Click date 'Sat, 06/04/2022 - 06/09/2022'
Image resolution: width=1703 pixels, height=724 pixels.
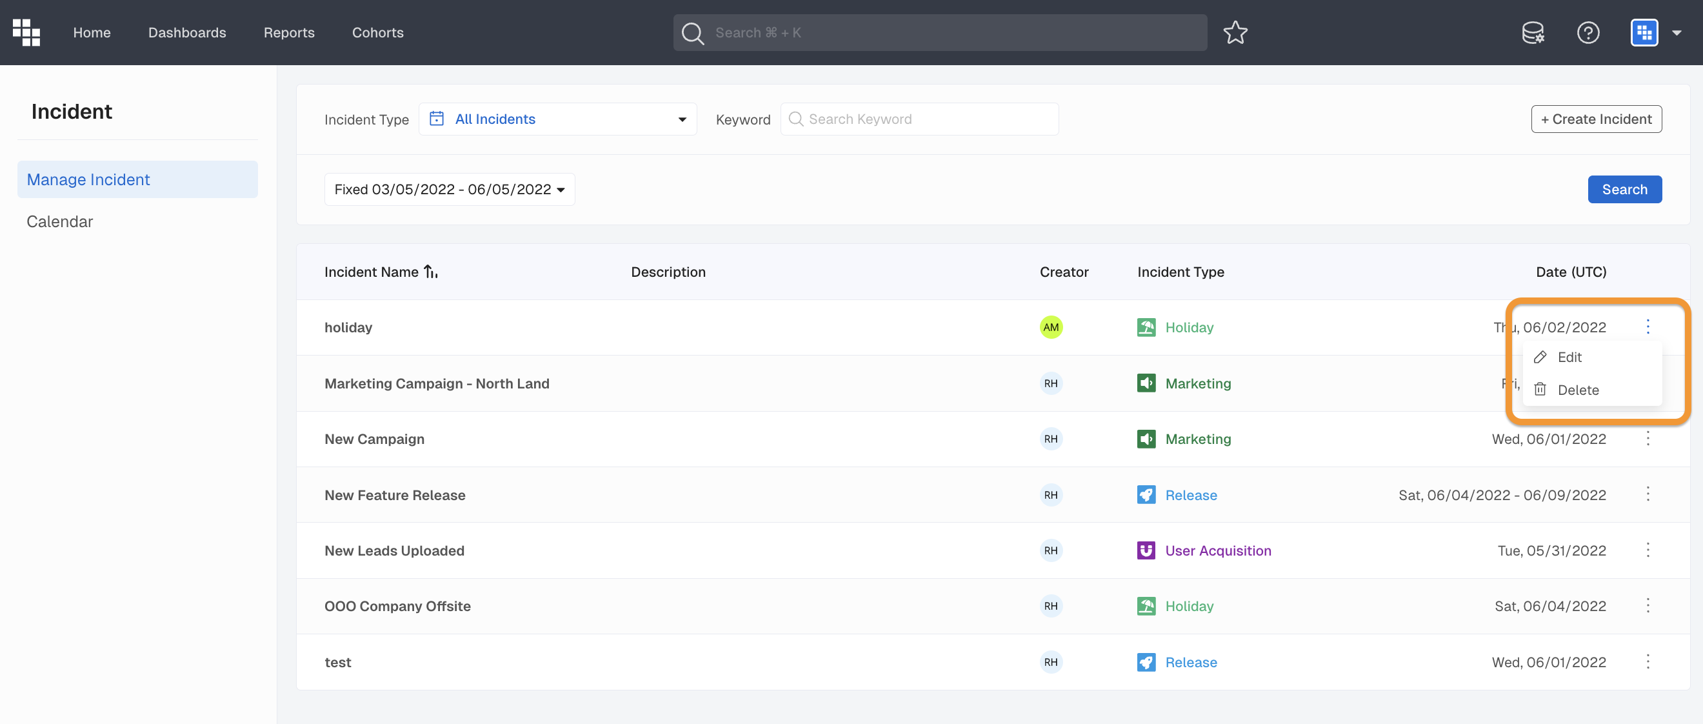(1502, 495)
